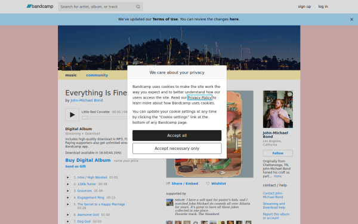
Task: Open John-Michael Bond artist photo
Action: tap(278, 109)
